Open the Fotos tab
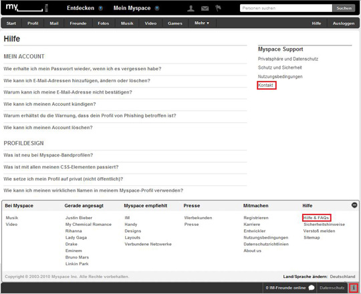This screenshot has width=361, height=294. 103,23
